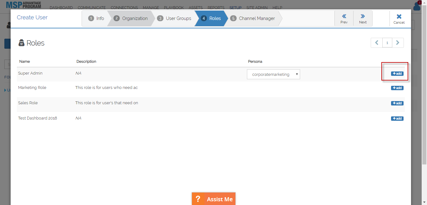Viewport: 427px width, 205px height.
Task: Select the Test Dashboard 2018 name
Action: (38, 118)
